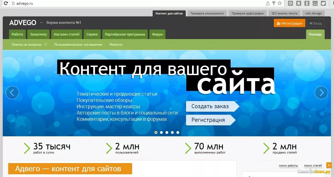Click the left carousel arrow
The height and width of the screenshot is (177, 334).
12,93
